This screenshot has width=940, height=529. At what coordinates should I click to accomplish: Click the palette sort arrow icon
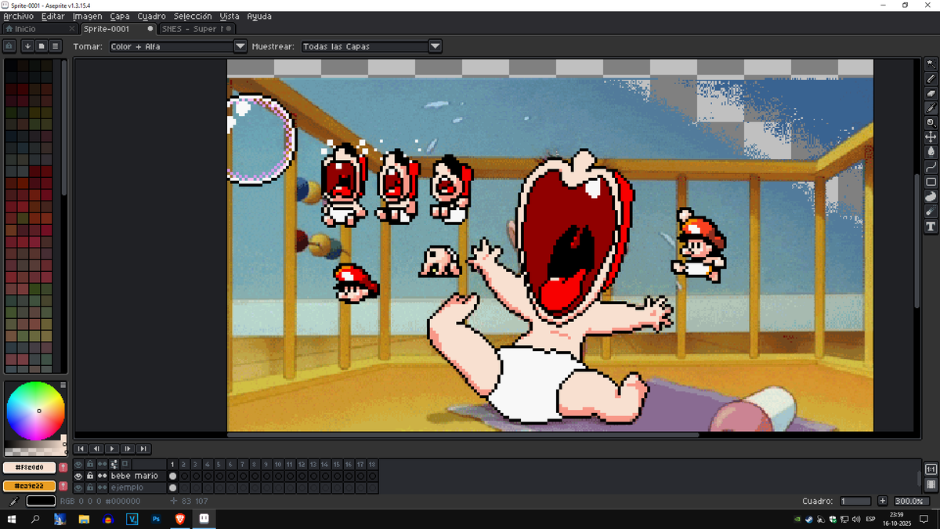28,46
